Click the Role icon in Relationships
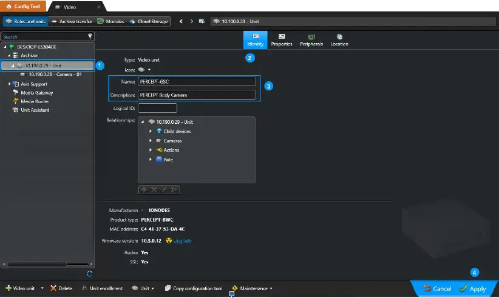 tap(159, 160)
